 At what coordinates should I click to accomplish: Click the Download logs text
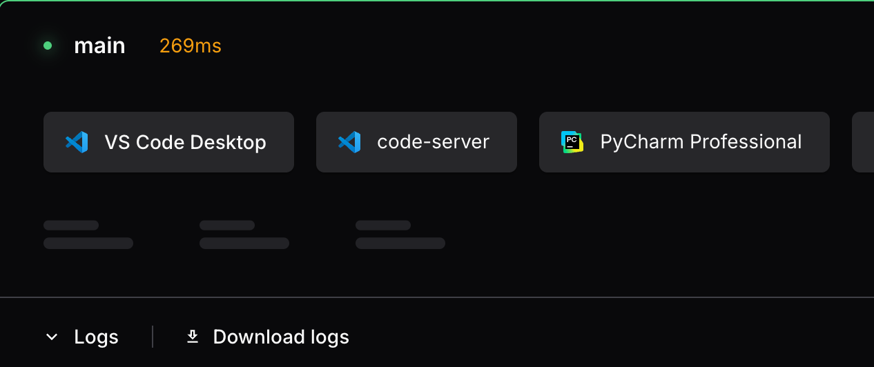point(281,337)
